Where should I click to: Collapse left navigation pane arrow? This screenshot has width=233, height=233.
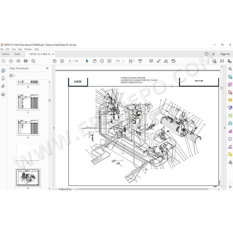[x=54, y=128]
